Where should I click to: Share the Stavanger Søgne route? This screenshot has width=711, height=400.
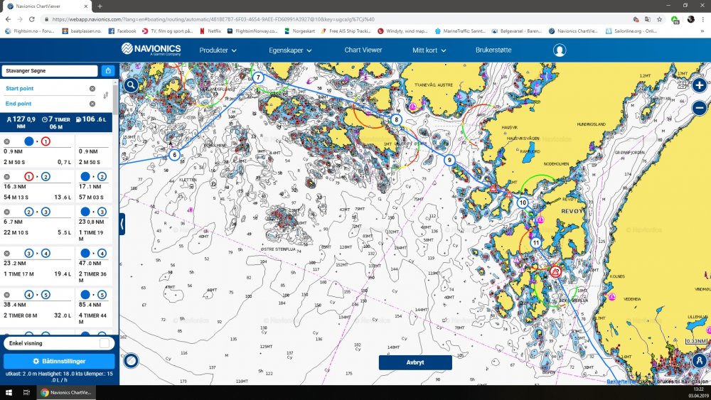coord(108,70)
